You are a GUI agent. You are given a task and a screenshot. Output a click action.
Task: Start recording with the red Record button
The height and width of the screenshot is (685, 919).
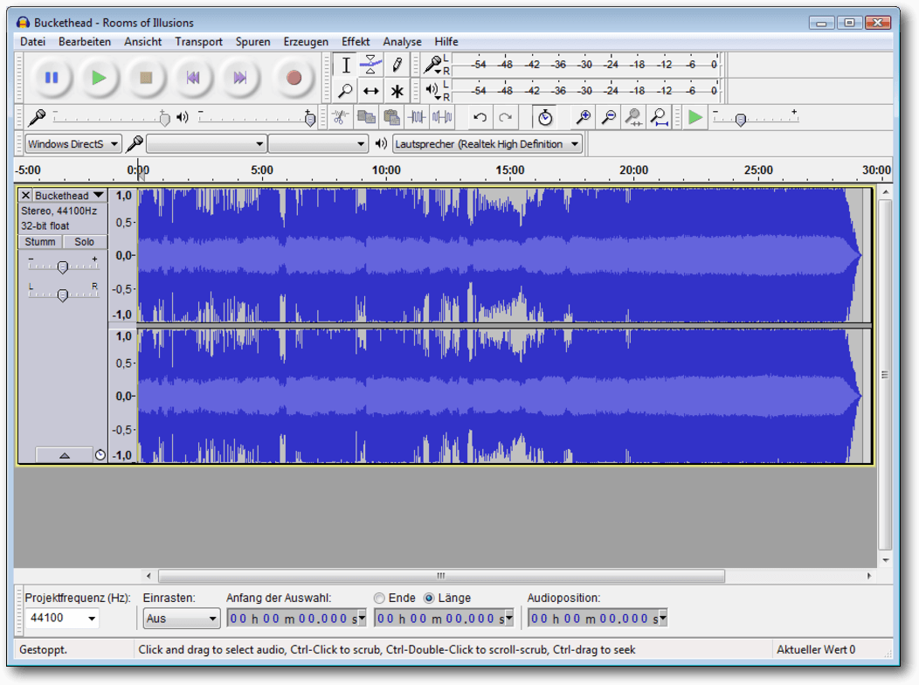pyautogui.click(x=294, y=78)
